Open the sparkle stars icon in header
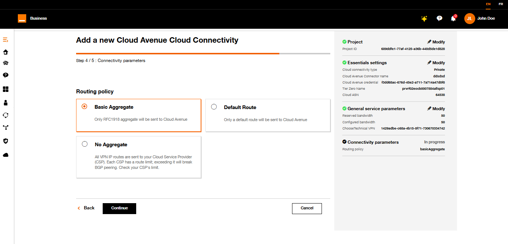 [424, 19]
